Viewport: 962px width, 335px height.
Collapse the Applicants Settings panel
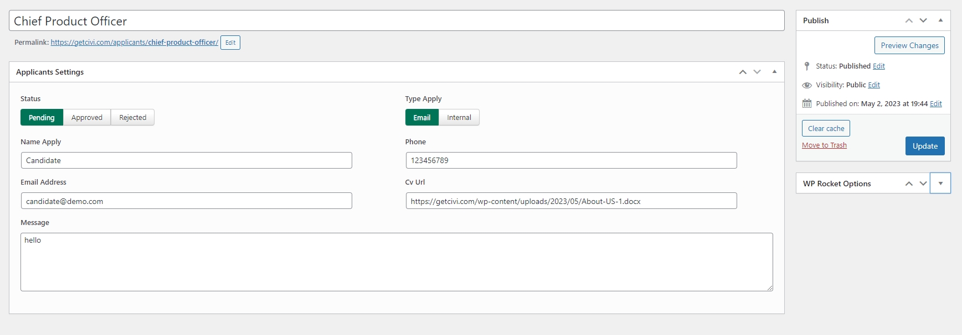774,72
